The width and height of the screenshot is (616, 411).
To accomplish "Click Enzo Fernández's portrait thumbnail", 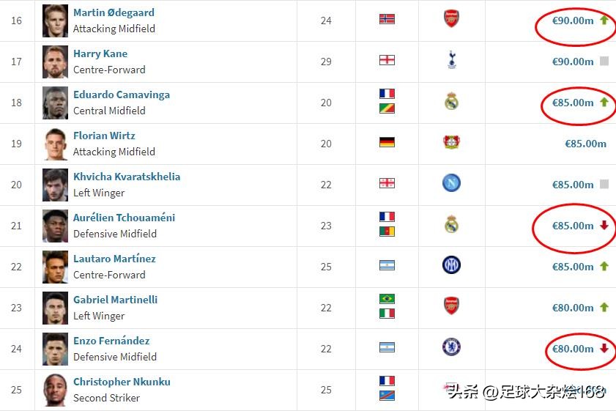I will pos(56,349).
